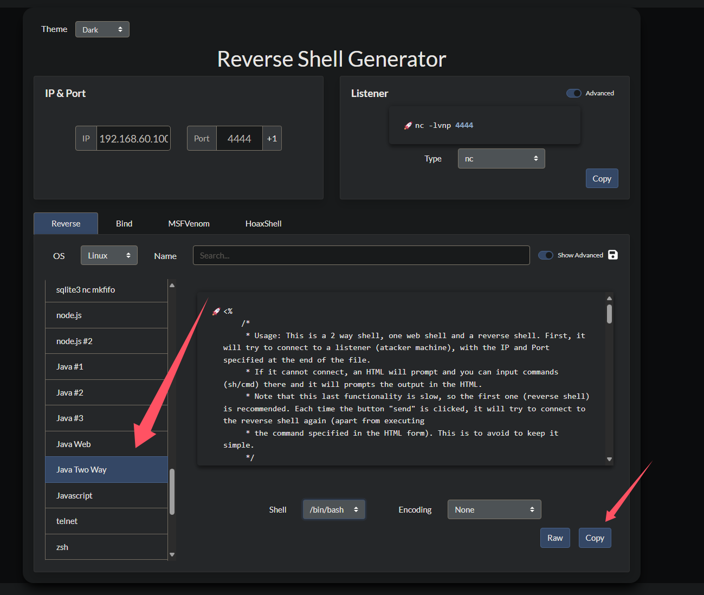Image resolution: width=704 pixels, height=595 pixels.
Task: Increment port with the +1 button
Action: [x=272, y=139]
